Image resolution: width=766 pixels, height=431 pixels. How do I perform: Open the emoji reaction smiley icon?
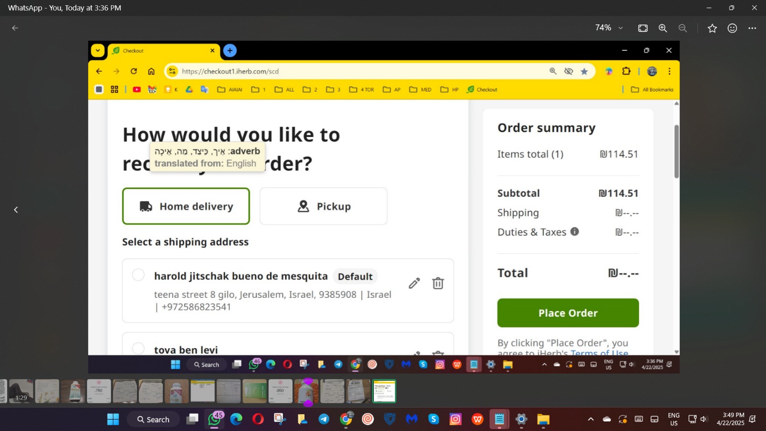pos(732,28)
